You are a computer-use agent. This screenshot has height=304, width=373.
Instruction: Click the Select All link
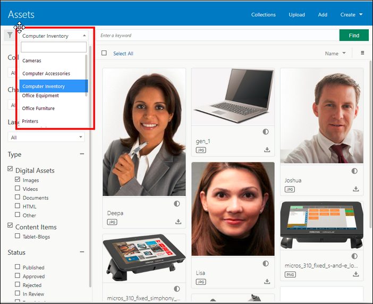pyautogui.click(x=123, y=54)
